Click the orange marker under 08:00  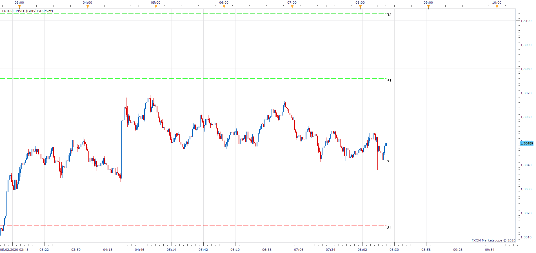[x=360, y=7]
